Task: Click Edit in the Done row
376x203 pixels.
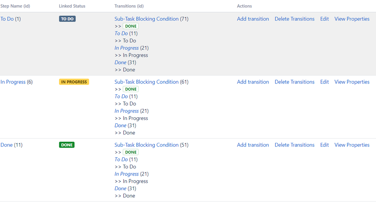Action: click(324, 145)
